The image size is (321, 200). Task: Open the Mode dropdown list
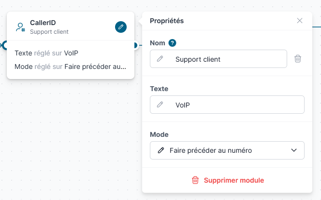tap(227, 150)
